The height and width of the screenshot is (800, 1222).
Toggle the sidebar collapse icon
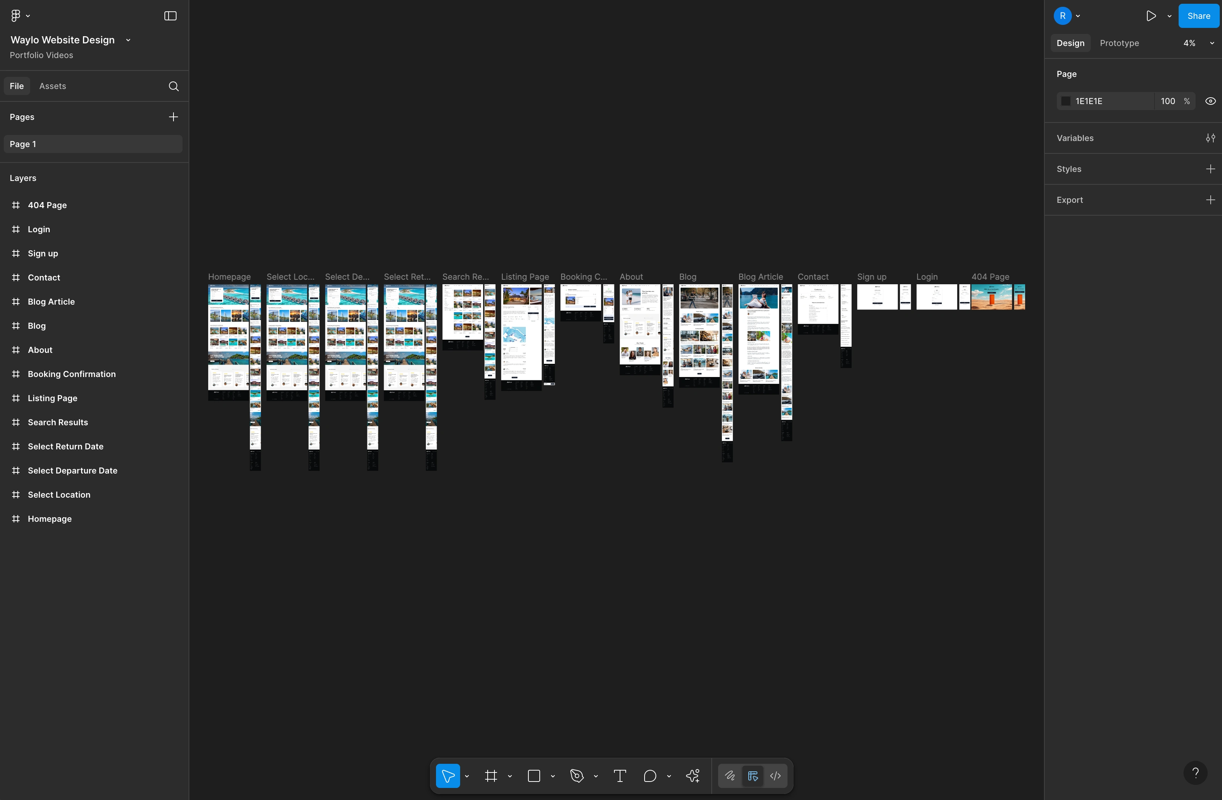170,16
